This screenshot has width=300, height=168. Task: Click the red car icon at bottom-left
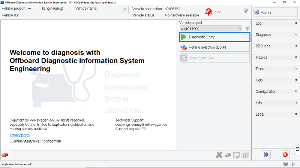pyautogui.click(x=5, y=155)
